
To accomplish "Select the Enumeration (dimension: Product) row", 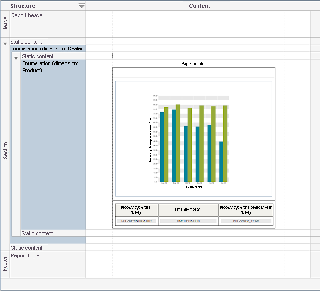I will [x=53, y=145].
